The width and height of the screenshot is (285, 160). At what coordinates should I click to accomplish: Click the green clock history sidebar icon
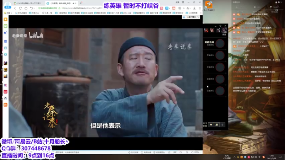click(5, 26)
